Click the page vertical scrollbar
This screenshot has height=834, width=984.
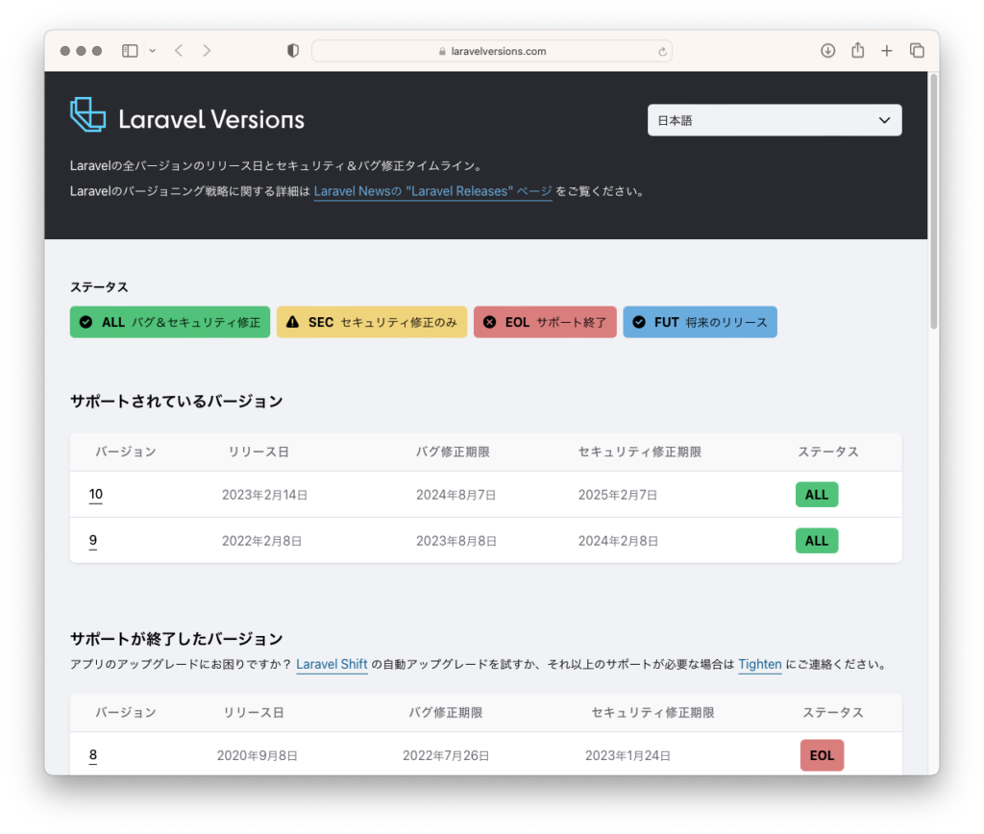pyautogui.click(x=933, y=202)
